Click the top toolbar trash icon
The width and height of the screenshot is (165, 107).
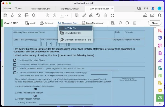(x=105, y=15)
